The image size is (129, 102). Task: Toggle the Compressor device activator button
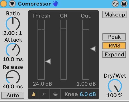4,4
